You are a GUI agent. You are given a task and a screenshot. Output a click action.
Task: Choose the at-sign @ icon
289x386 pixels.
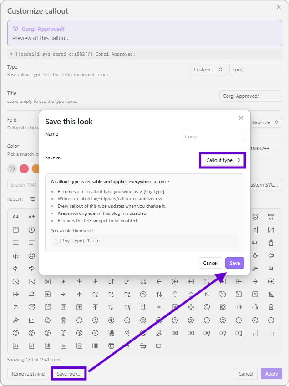tap(207, 307)
